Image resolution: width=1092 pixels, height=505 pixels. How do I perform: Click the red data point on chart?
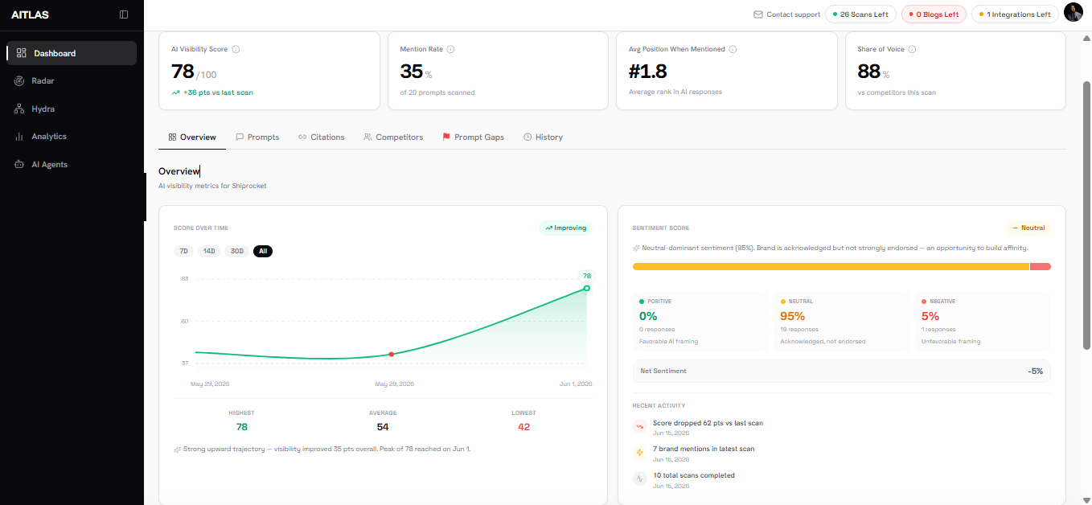(392, 354)
